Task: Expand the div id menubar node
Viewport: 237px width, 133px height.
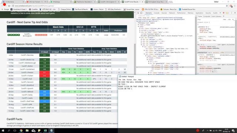Action: tap(141, 40)
